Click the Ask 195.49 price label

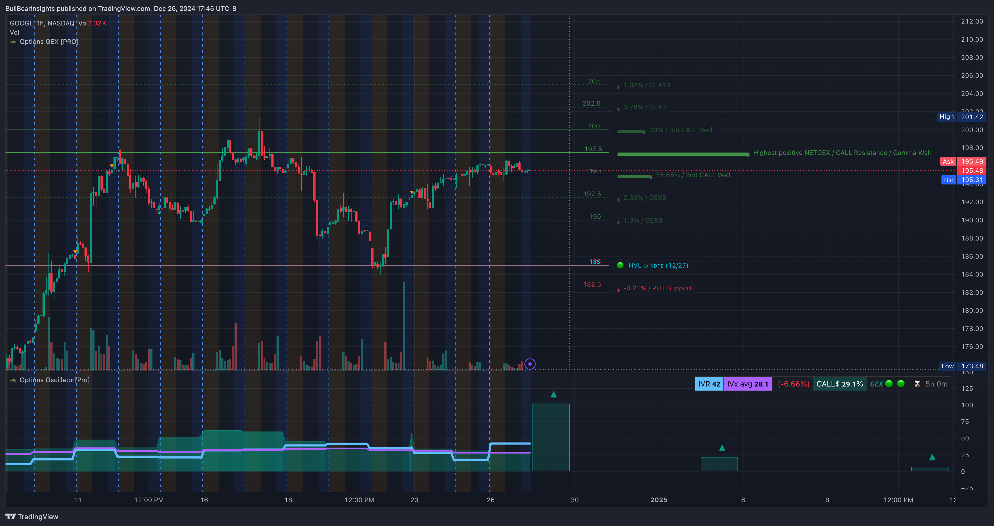tap(963, 162)
